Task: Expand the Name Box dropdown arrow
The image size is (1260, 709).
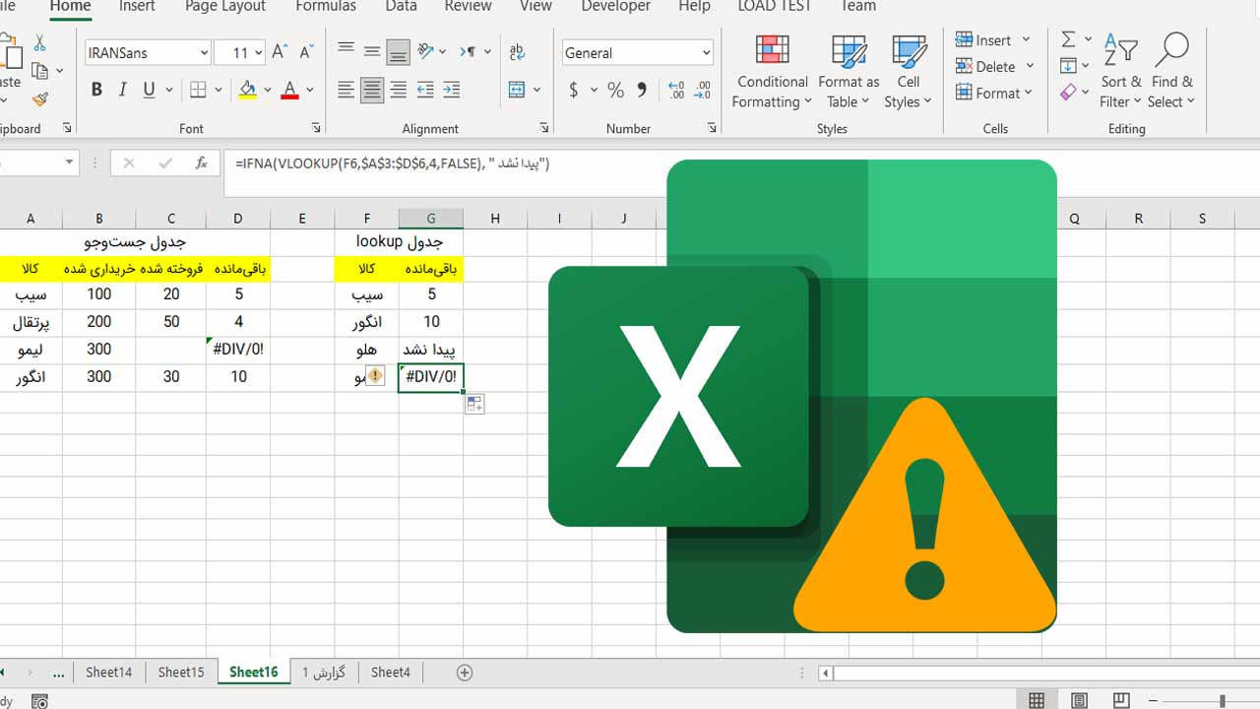Action: [69, 162]
